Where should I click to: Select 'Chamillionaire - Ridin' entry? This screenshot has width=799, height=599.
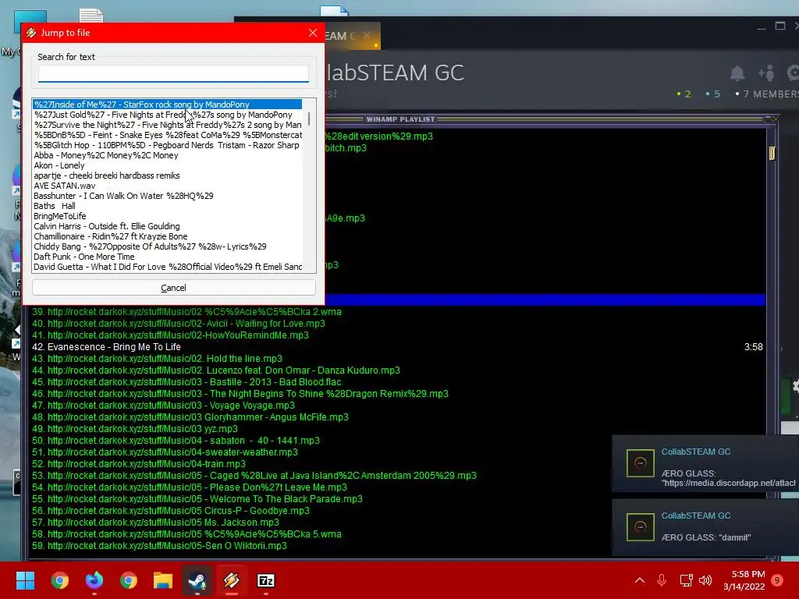pyautogui.click(x=168, y=236)
